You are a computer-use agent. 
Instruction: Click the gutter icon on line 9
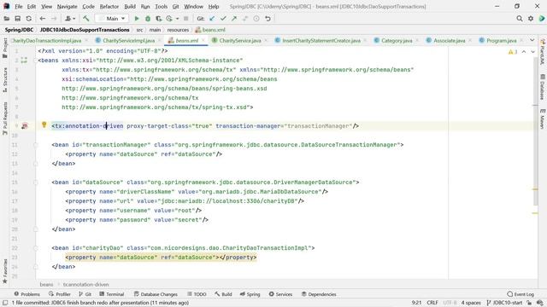click(25, 126)
